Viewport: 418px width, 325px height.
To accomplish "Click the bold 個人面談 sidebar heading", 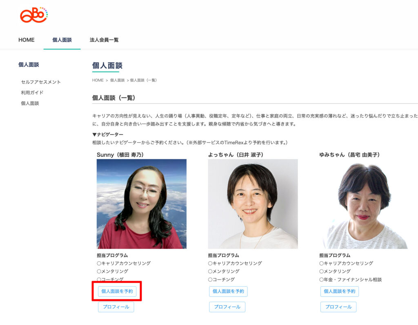I will (29, 64).
